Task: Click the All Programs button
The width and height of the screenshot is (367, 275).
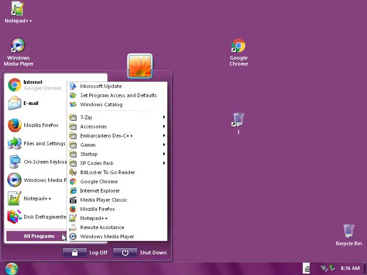Action: coord(36,236)
